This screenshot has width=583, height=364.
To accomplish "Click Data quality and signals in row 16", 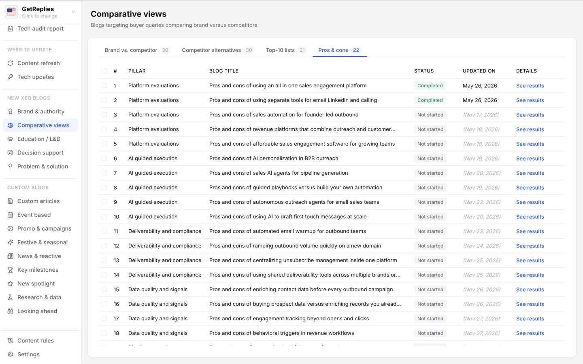I will [x=158, y=304].
